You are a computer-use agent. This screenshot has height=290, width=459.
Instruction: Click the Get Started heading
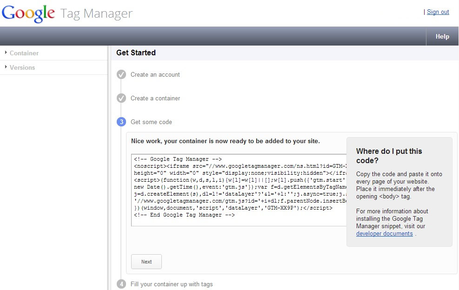[136, 53]
